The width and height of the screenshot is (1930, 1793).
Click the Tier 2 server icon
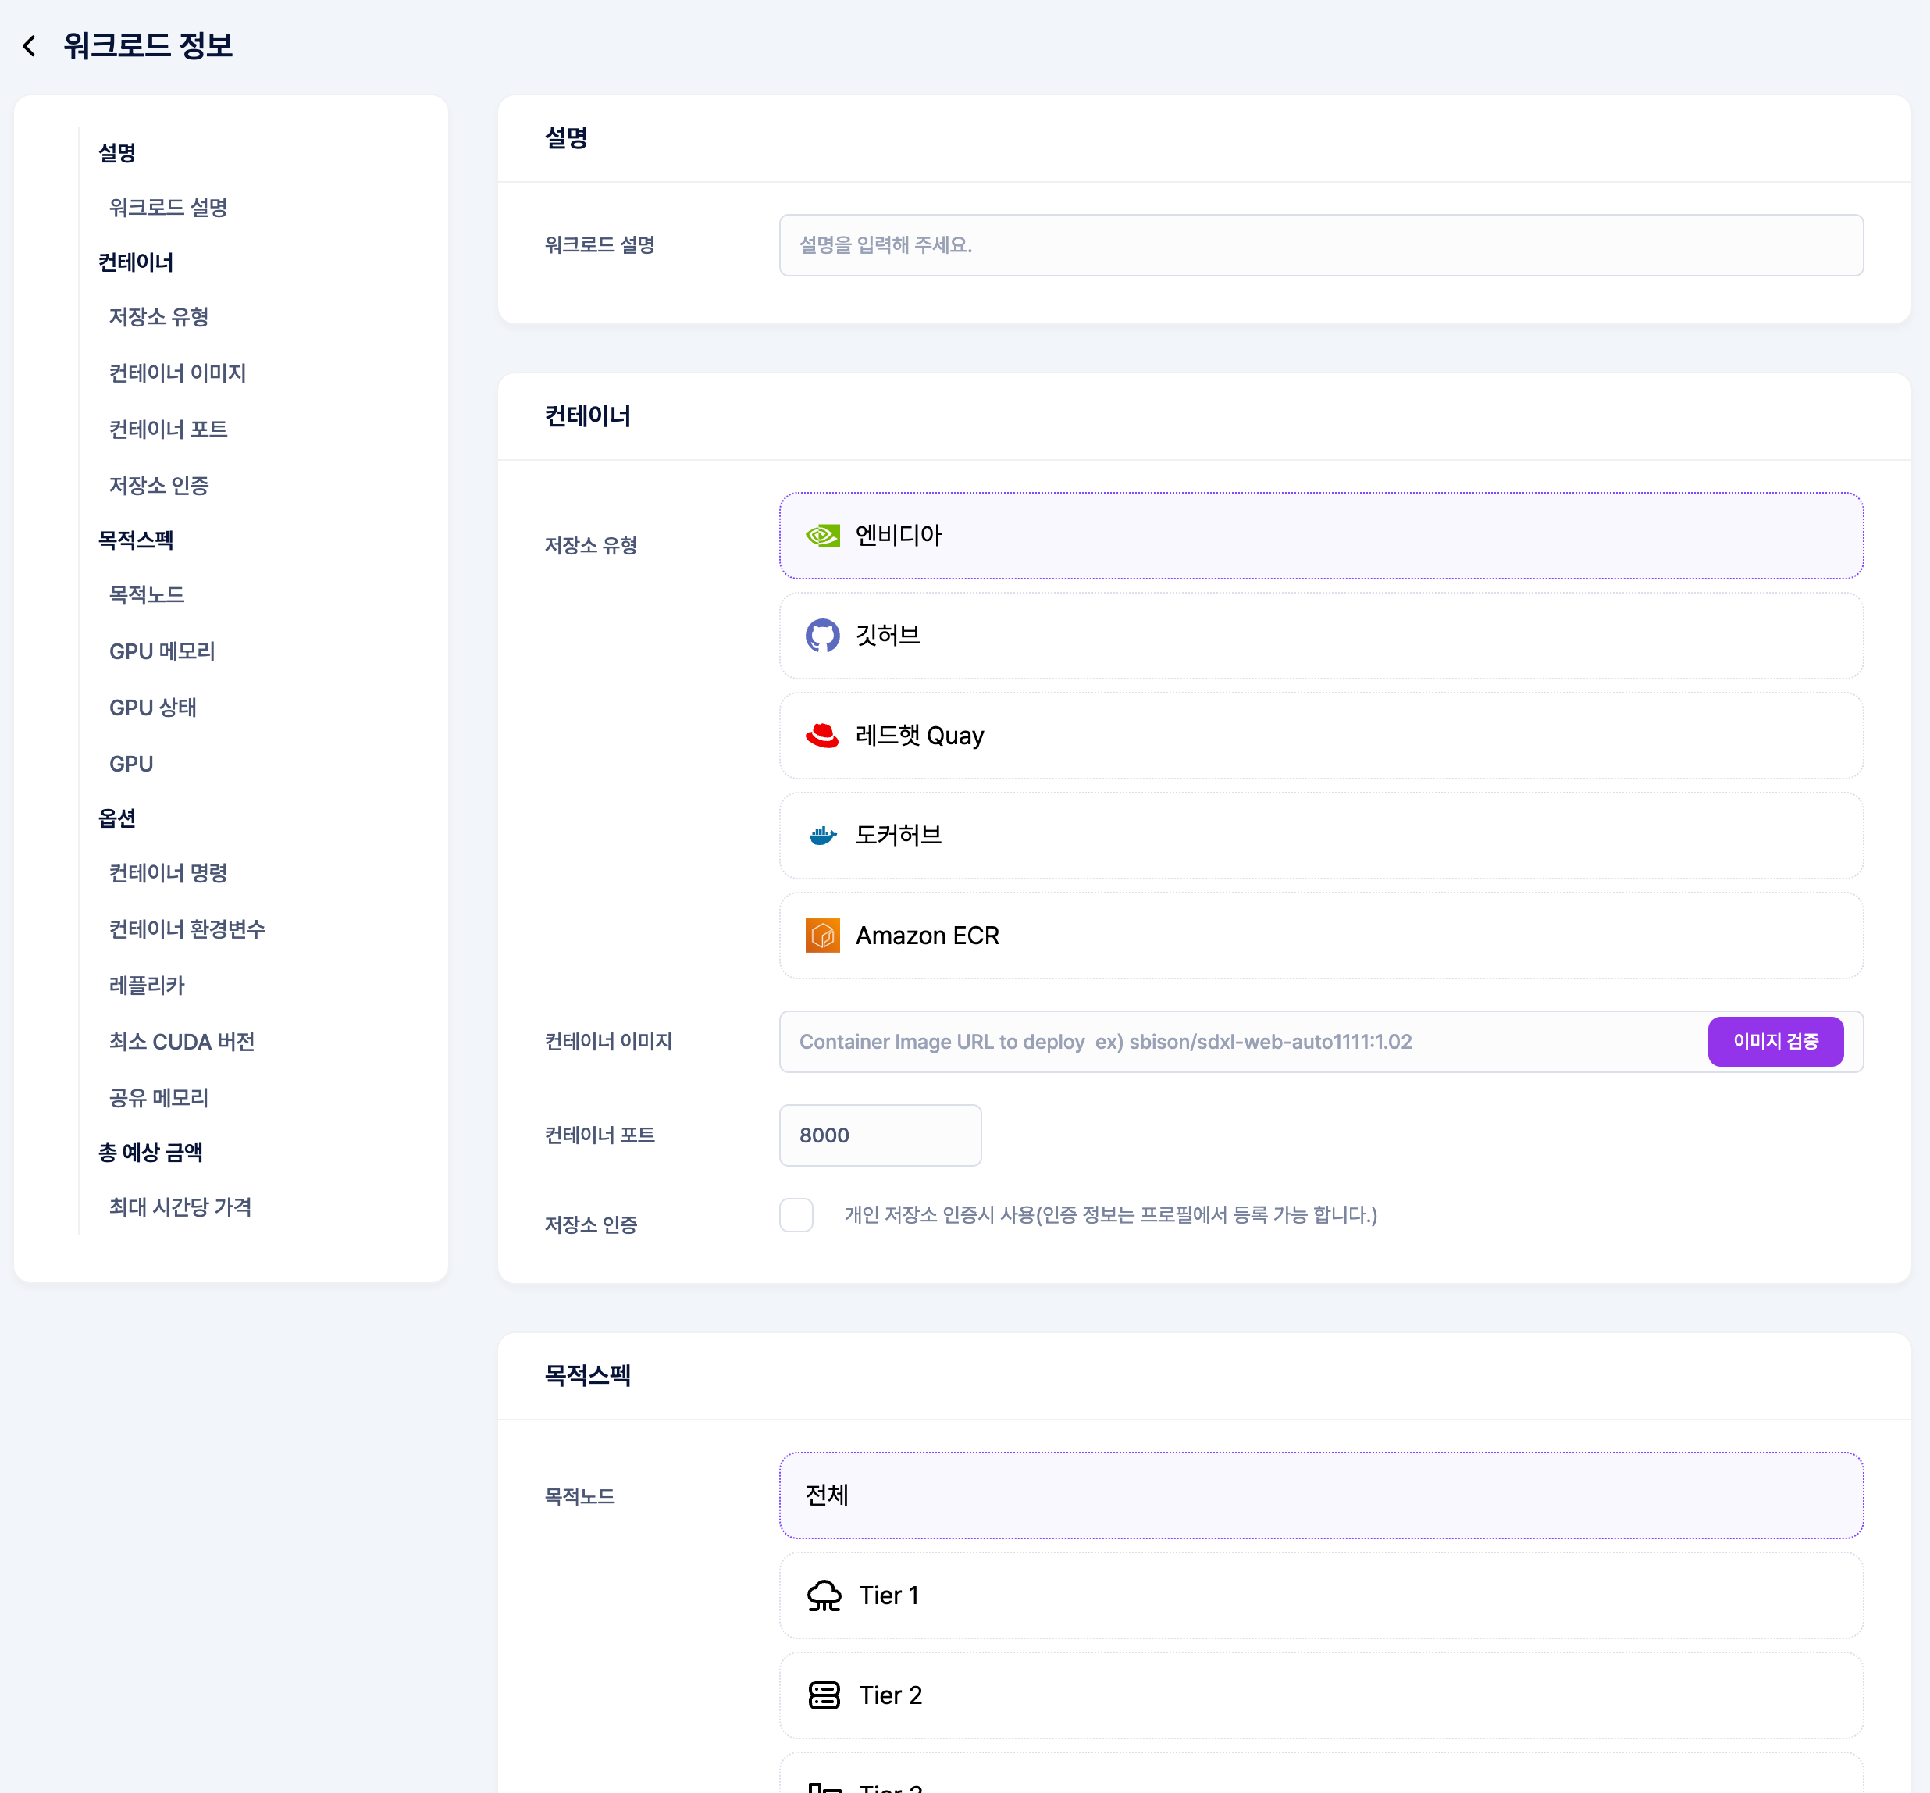click(x=824, y=1695)
